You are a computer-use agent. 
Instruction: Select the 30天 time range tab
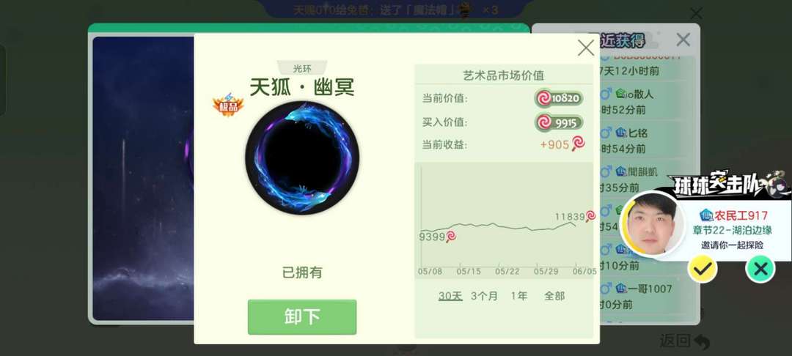(x=450, y=296)
